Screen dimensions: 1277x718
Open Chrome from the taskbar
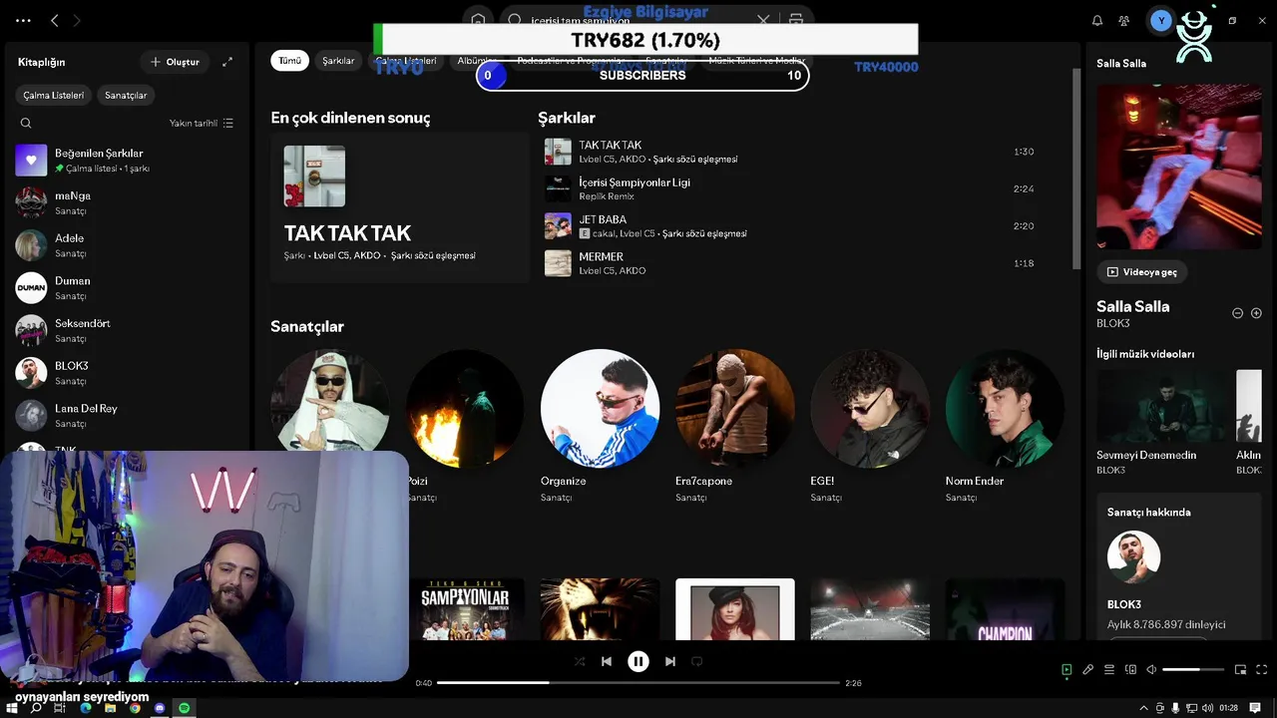(135, 708)
